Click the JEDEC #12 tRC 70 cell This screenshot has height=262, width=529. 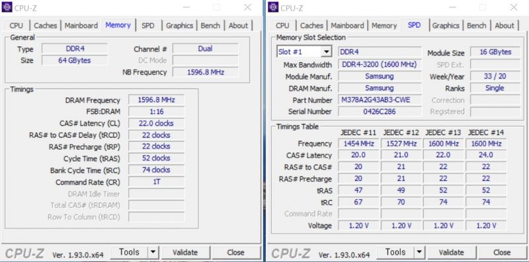pyautogui.click(x=401, y=202)
